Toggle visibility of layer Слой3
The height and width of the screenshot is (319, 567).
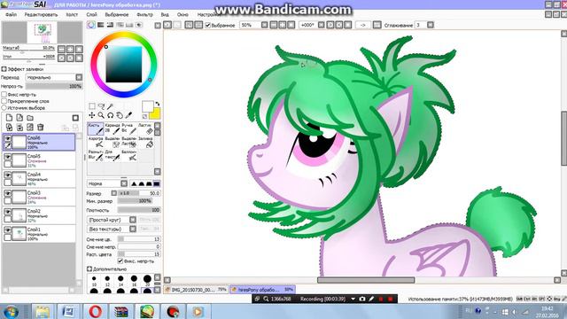(7, 193)
